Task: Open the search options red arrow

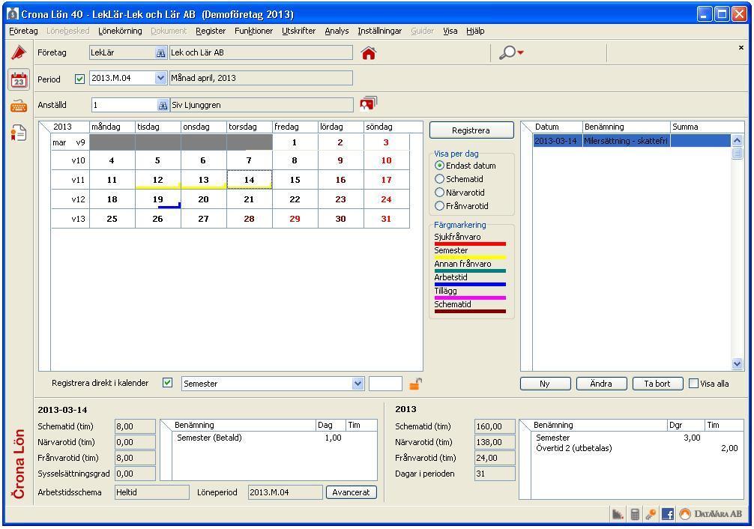Action: click(520, 52)
